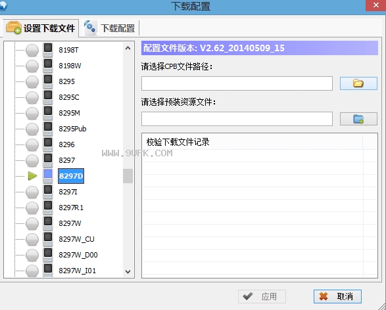
Task: Click the green play arrow beside 8297D
Action: pyautogui.click(x=32, y=176)
